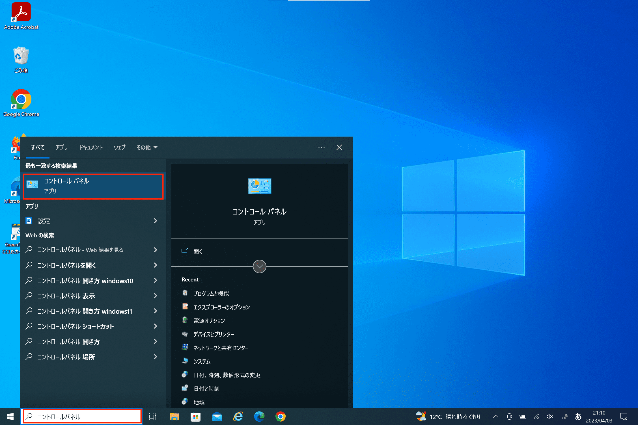Expand more actions with the circular chevron
The width and height of the screenshot is (638, 425).
tap(259, 266)
